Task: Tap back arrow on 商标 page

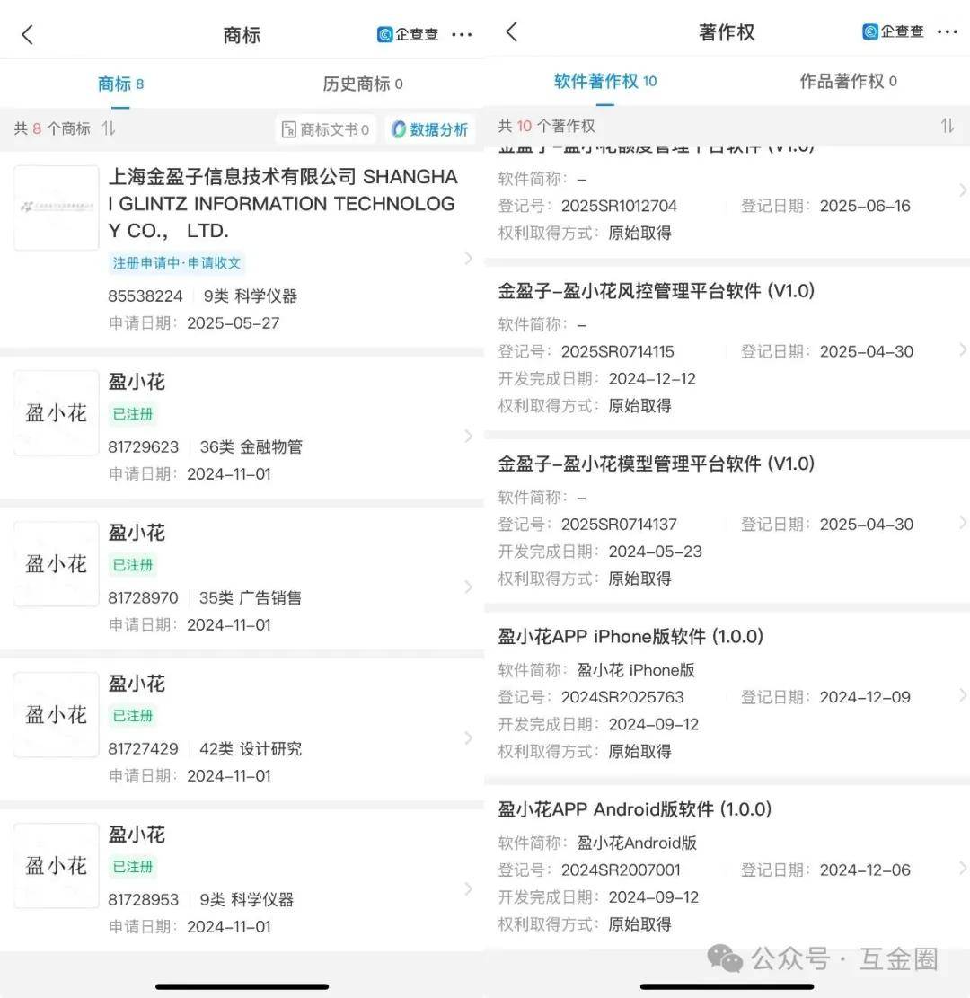Action: click(x=27, y=35)
